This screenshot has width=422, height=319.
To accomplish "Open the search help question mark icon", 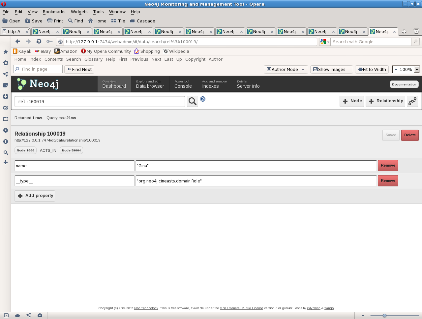I will coord(203,99).
